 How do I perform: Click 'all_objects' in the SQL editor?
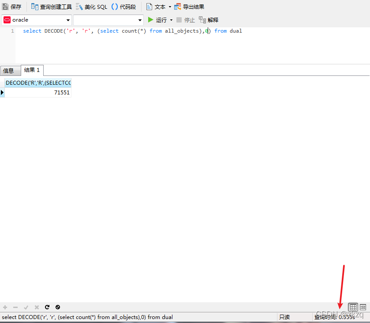pos(182,31)
